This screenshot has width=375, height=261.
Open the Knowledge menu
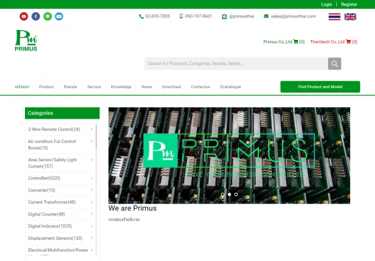[121, 87]
